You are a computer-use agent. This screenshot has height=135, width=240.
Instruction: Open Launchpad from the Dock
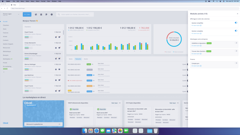pos(91,131)
